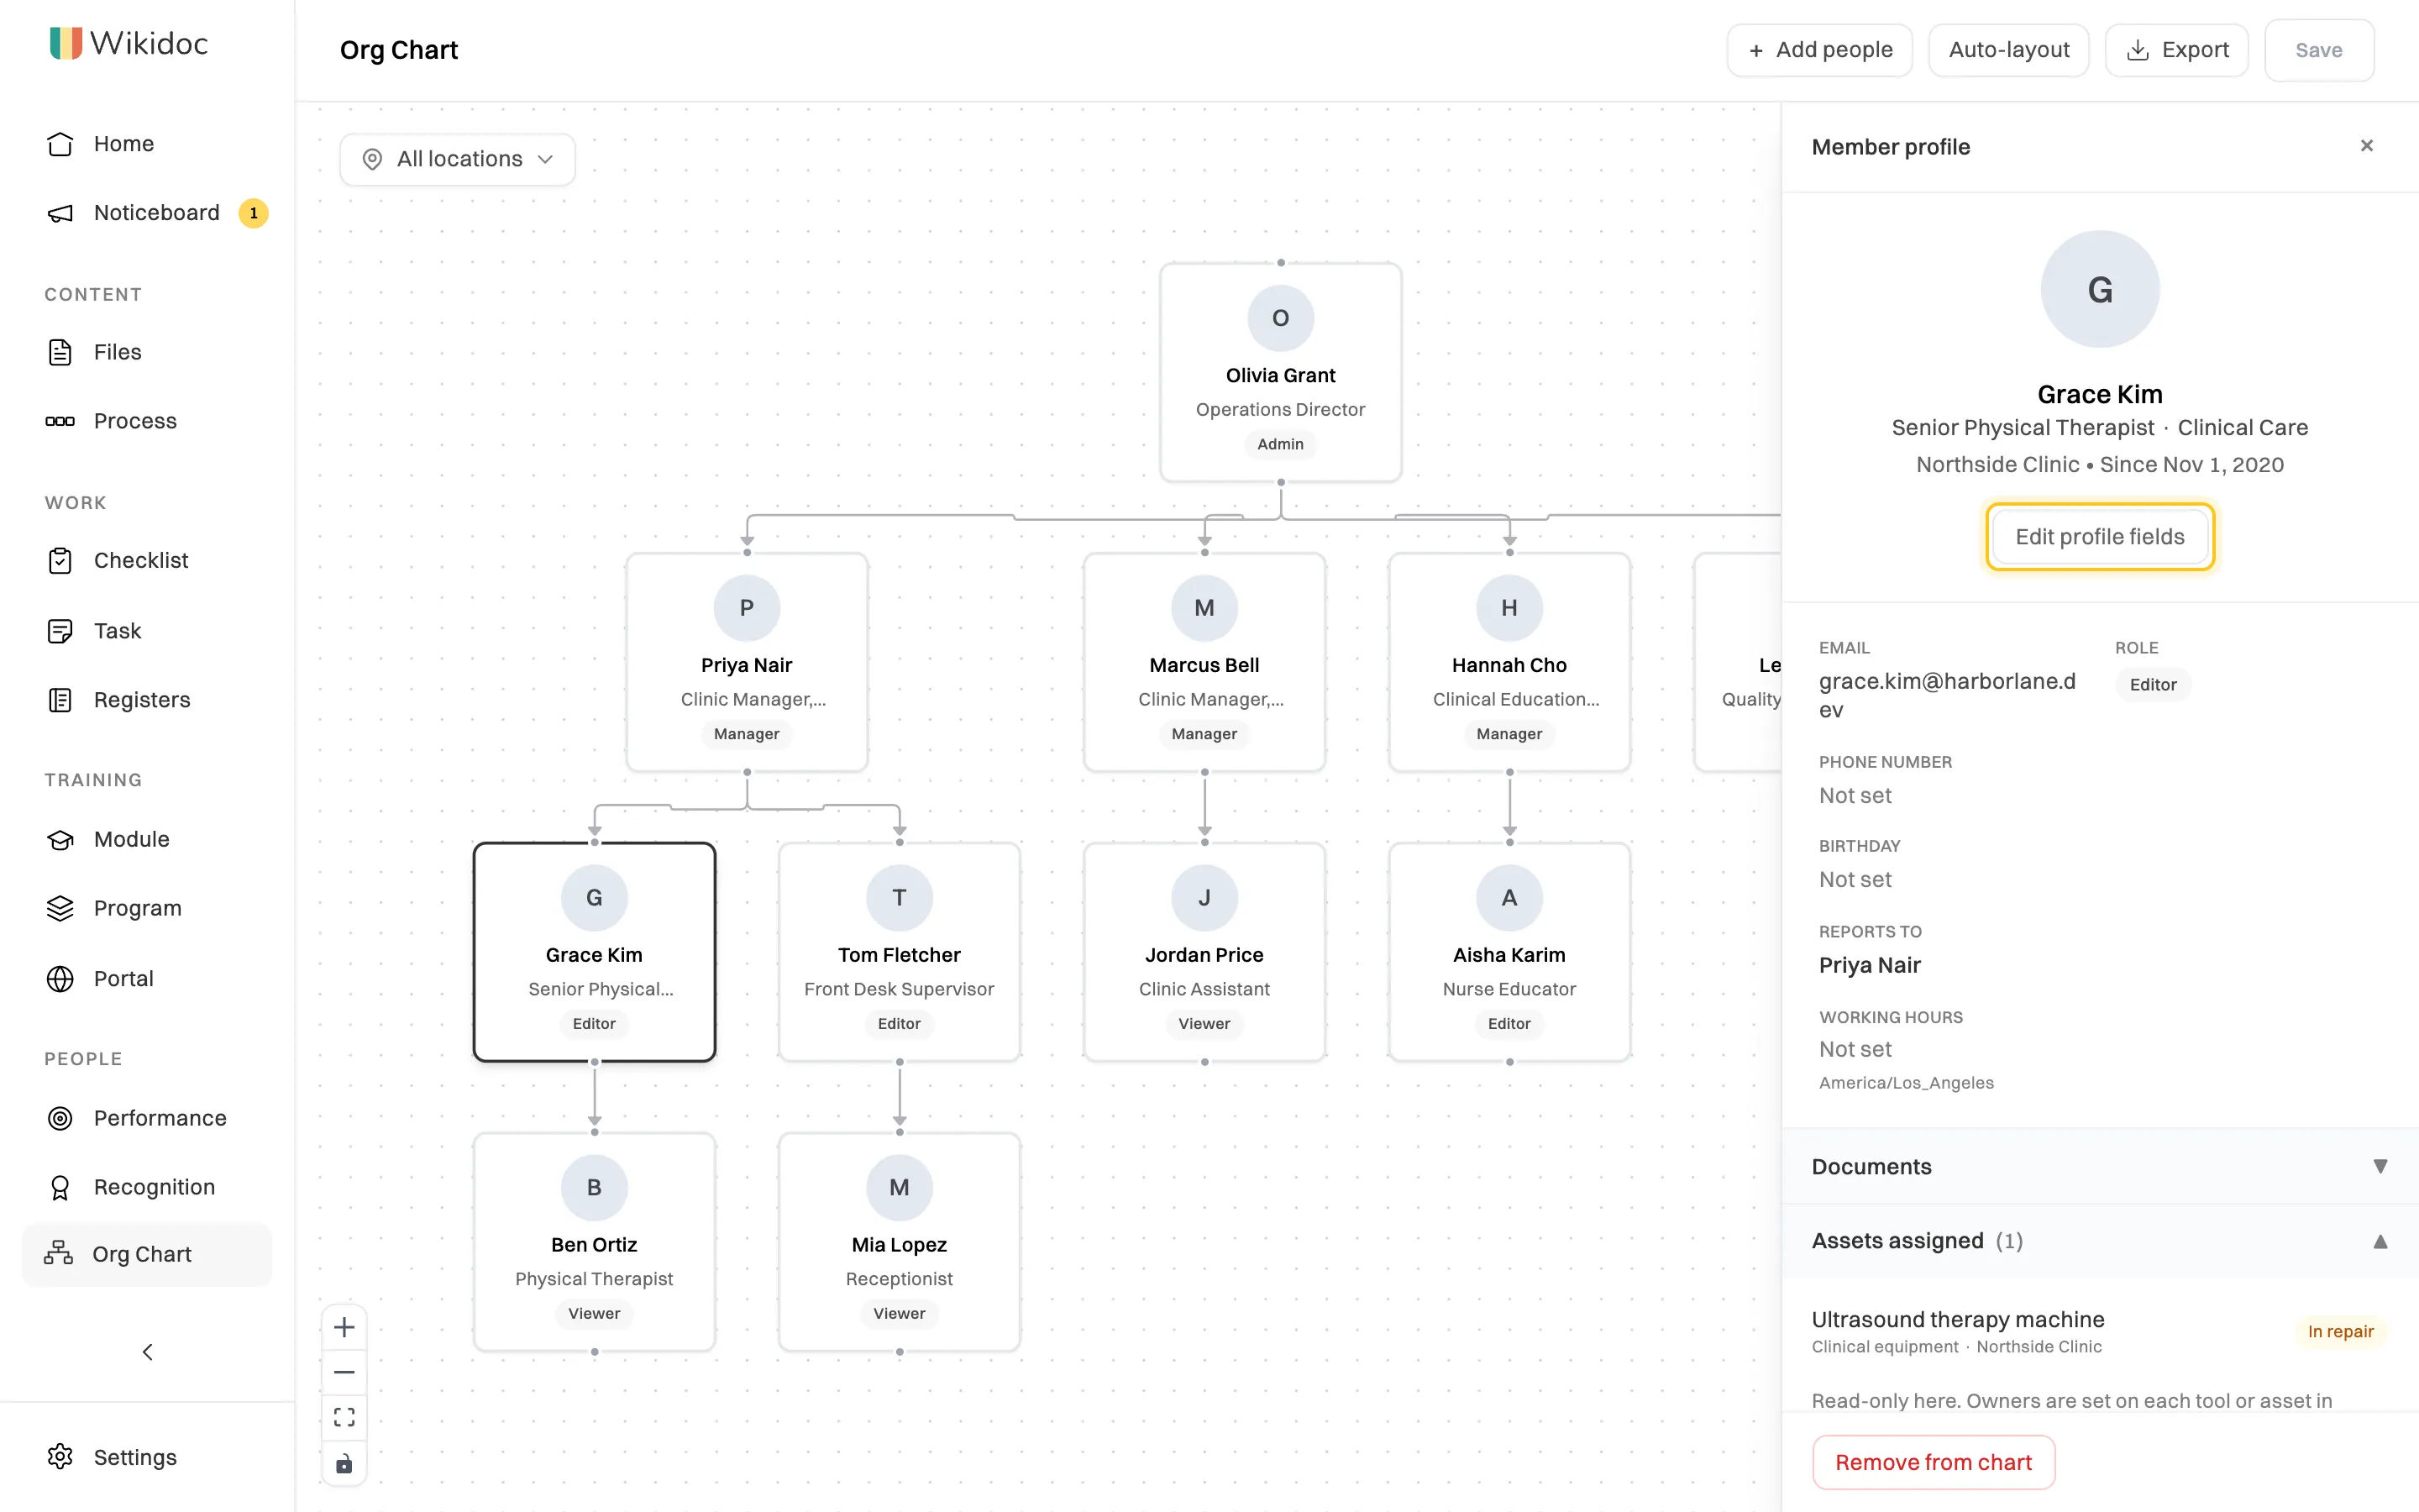Click Edit profile fields button
Image resolution: width=2419 pixels, height=1512 pixels.
tap(2099, 537)
